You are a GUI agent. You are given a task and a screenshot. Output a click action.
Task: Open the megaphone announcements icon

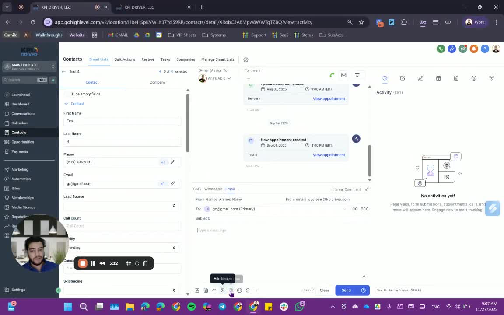pyautogui.click(x=463, y=49)
